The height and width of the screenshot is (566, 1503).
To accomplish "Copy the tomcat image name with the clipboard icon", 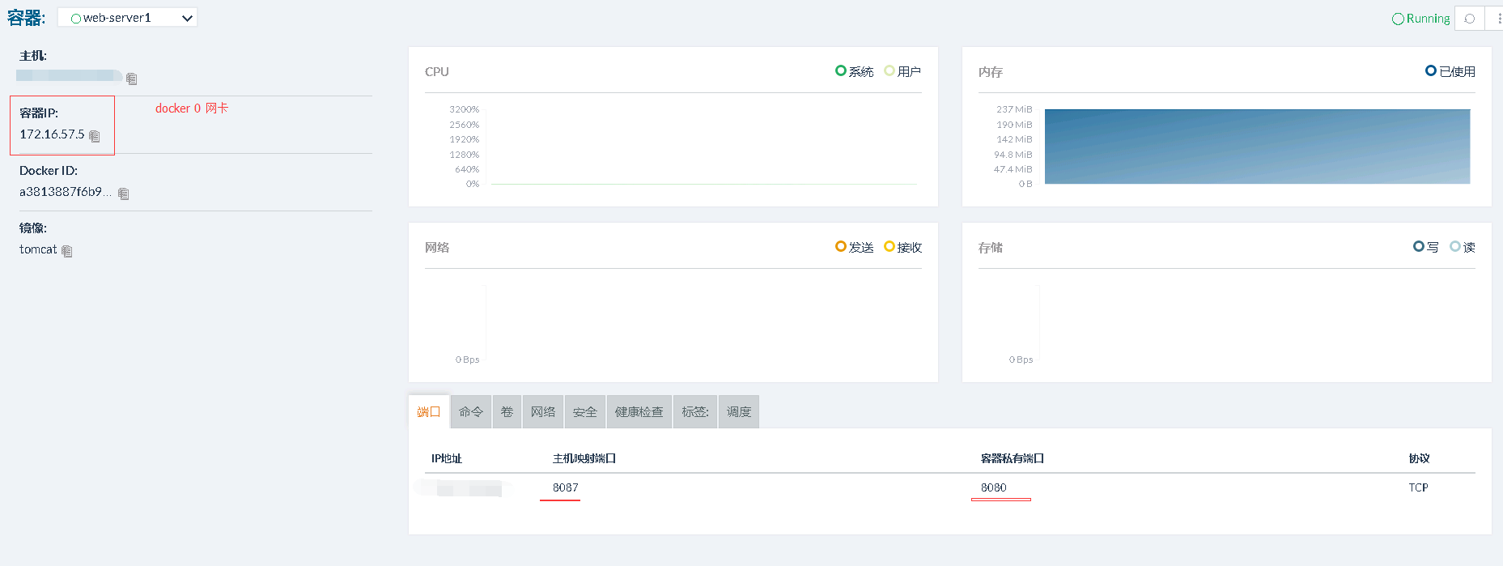I will point(66,251).
